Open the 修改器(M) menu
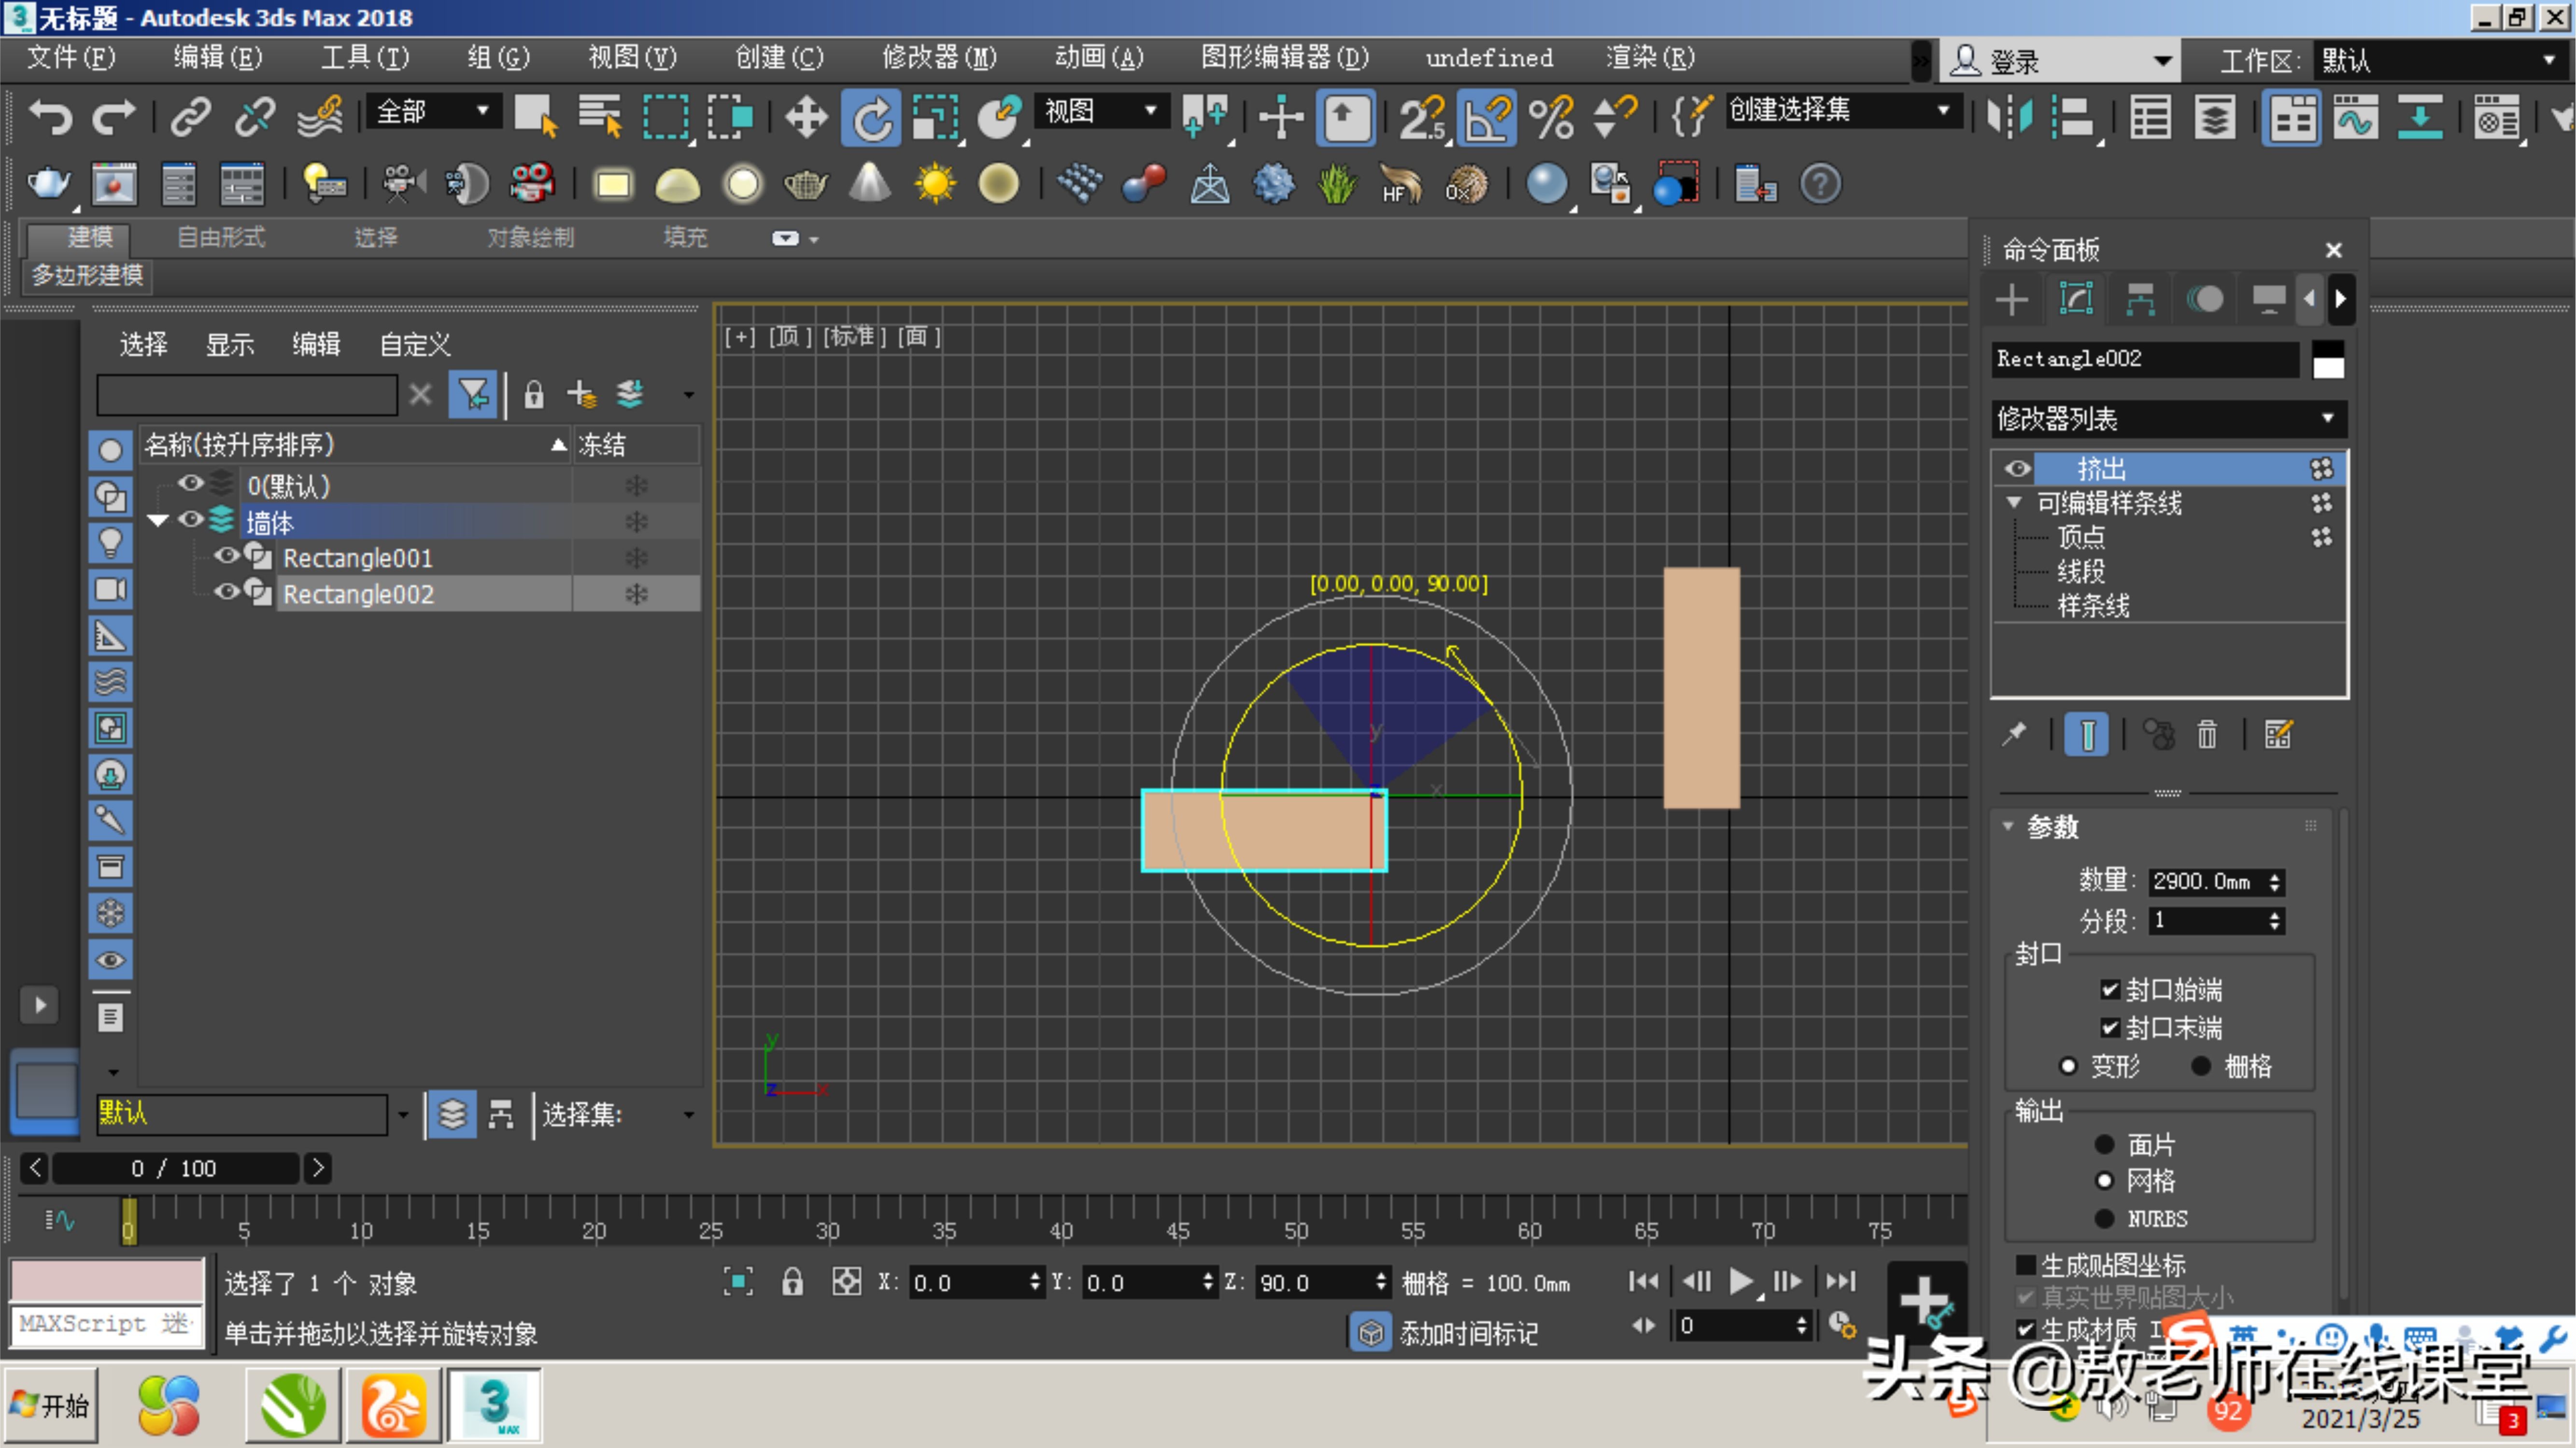 [x=939, y=58]
